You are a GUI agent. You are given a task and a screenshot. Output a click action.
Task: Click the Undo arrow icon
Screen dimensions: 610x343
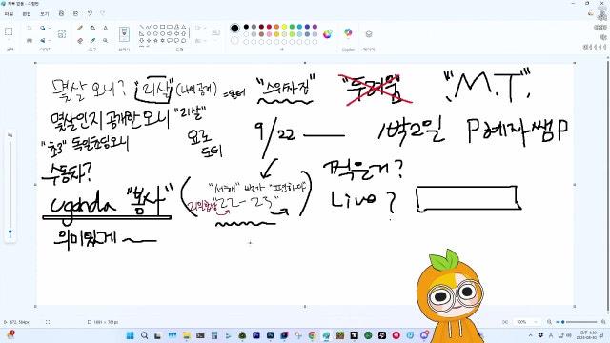90,13
